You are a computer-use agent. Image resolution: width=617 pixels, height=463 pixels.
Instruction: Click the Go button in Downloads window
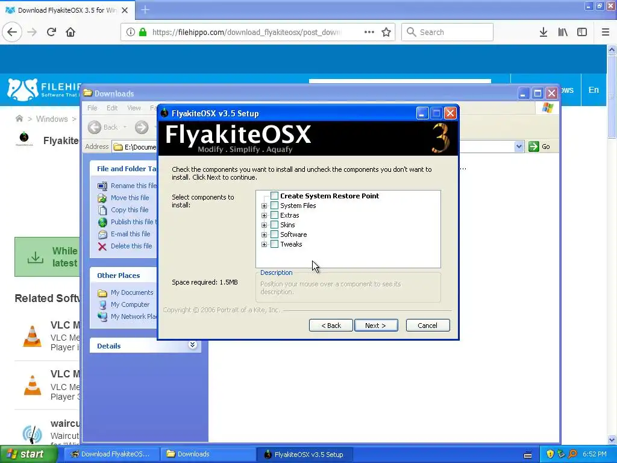click(539, 146)
